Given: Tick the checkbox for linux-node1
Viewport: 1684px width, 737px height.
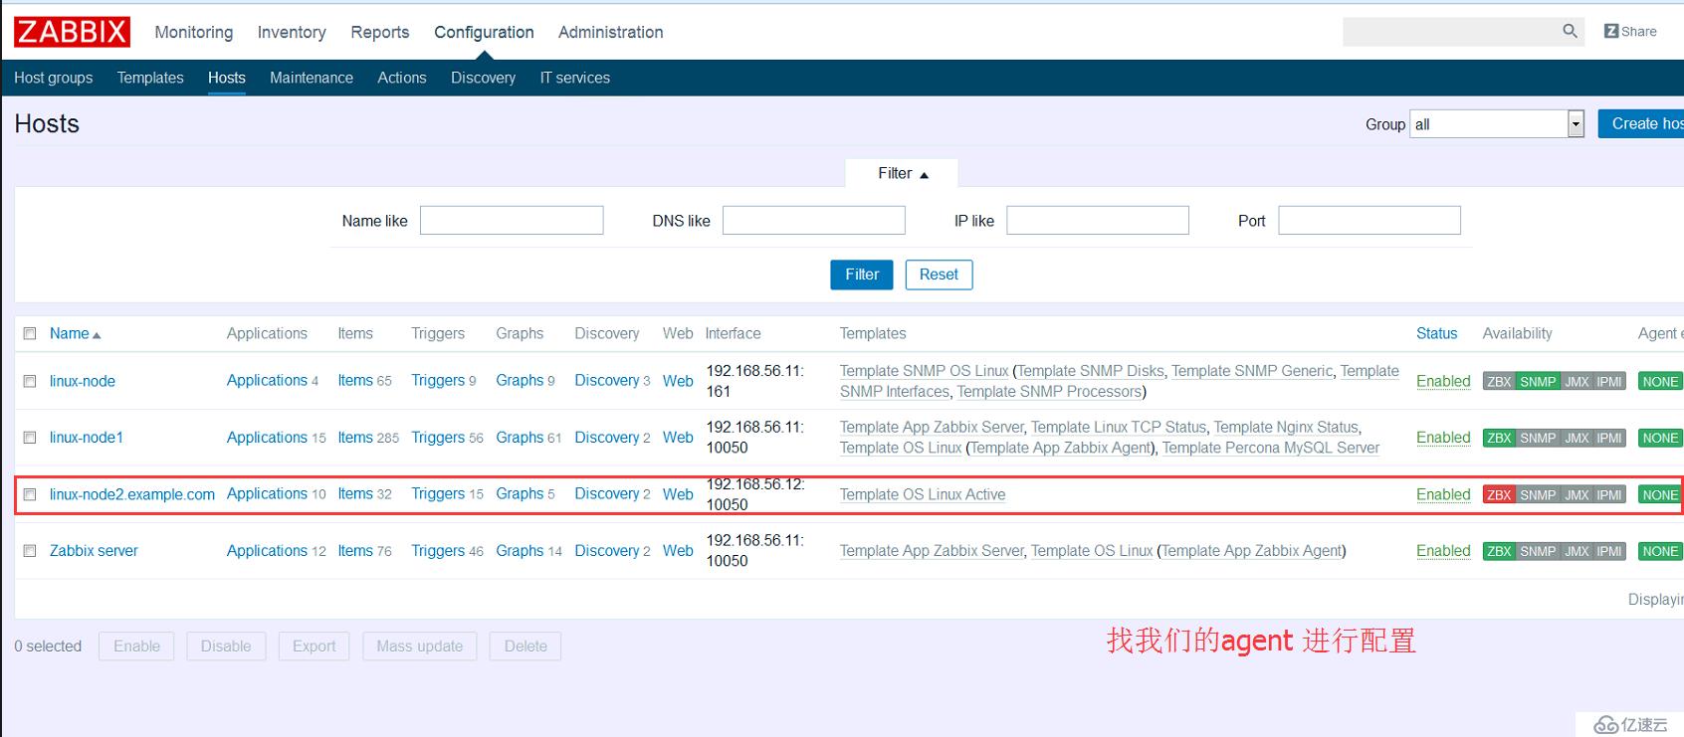Looking at the screenshot, I should click(30, 438).
